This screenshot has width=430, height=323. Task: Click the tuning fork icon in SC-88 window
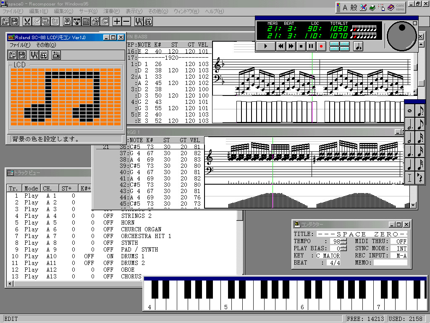[34, 55]
